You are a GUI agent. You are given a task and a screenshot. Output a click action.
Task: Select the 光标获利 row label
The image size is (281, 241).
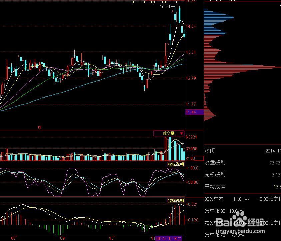(215, 175)
